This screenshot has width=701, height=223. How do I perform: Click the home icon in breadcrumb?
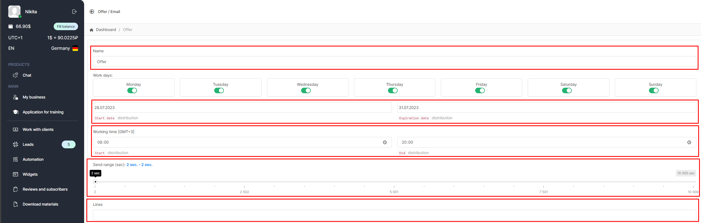pyautogui.click(x=91, y=30)
